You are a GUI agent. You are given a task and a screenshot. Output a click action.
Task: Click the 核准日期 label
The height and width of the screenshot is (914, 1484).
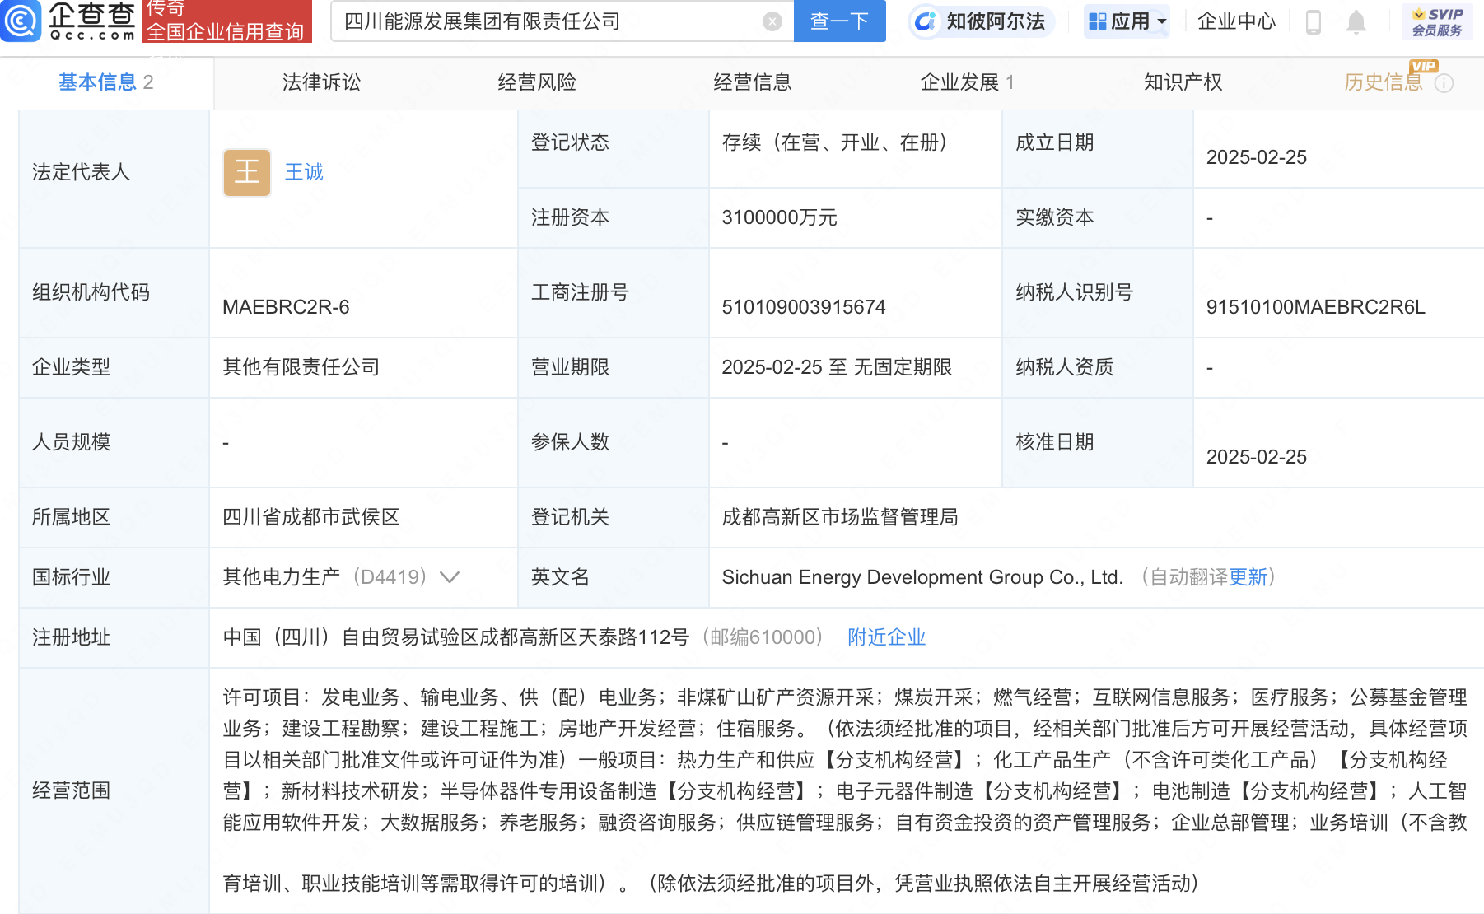(x=1055, y=442)
